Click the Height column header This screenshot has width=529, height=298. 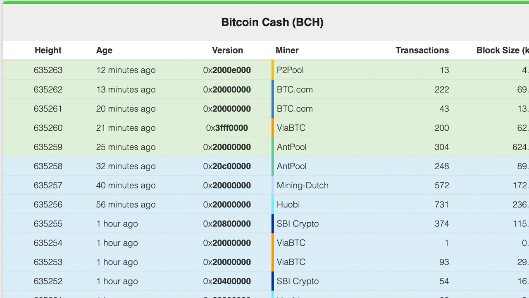tap(48, 50)
